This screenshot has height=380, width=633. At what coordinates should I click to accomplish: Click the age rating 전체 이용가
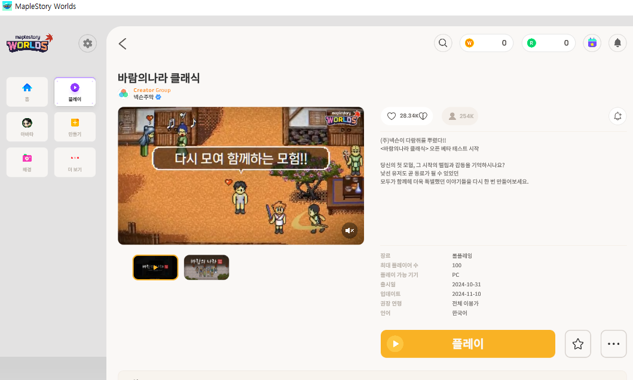click(x=465, y=304)
